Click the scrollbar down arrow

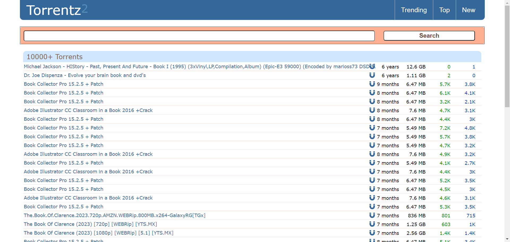pos(507,239)
